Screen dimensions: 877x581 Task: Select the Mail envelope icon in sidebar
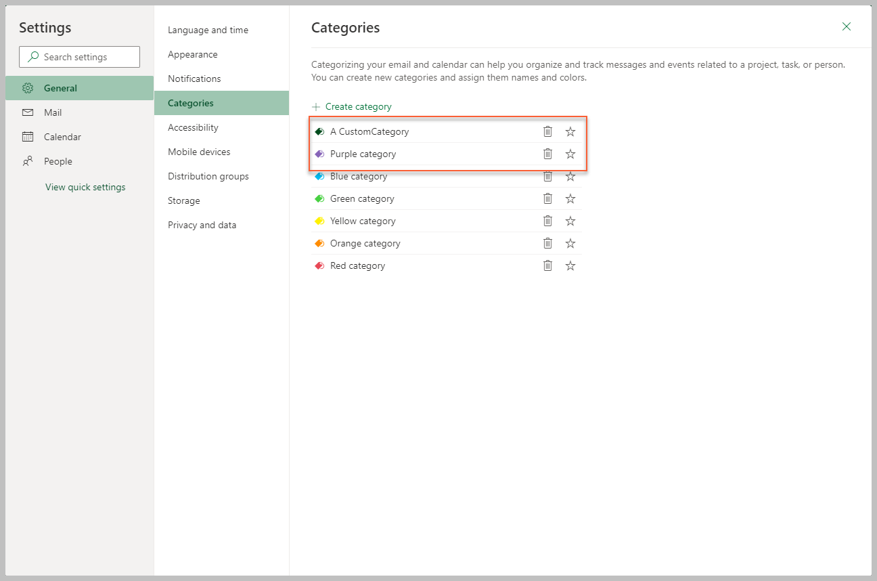pos(28,112)
